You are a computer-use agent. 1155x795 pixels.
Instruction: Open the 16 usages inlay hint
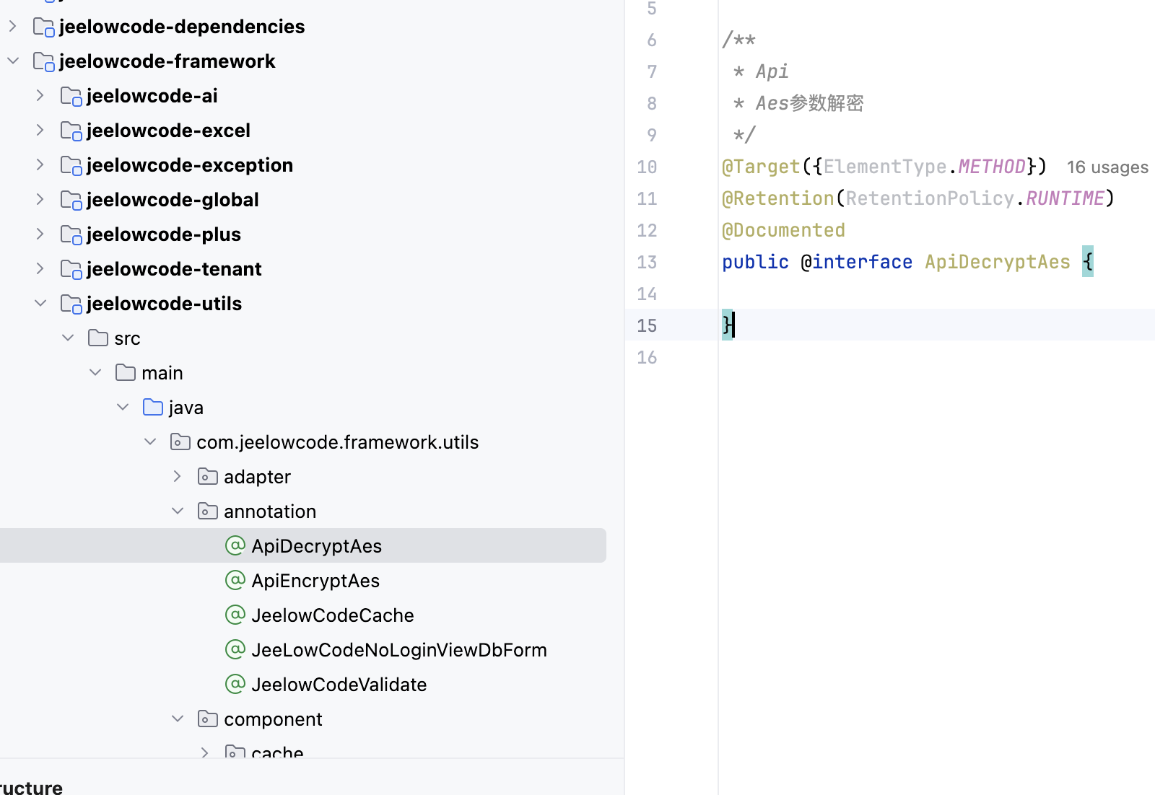[1107, 167]
